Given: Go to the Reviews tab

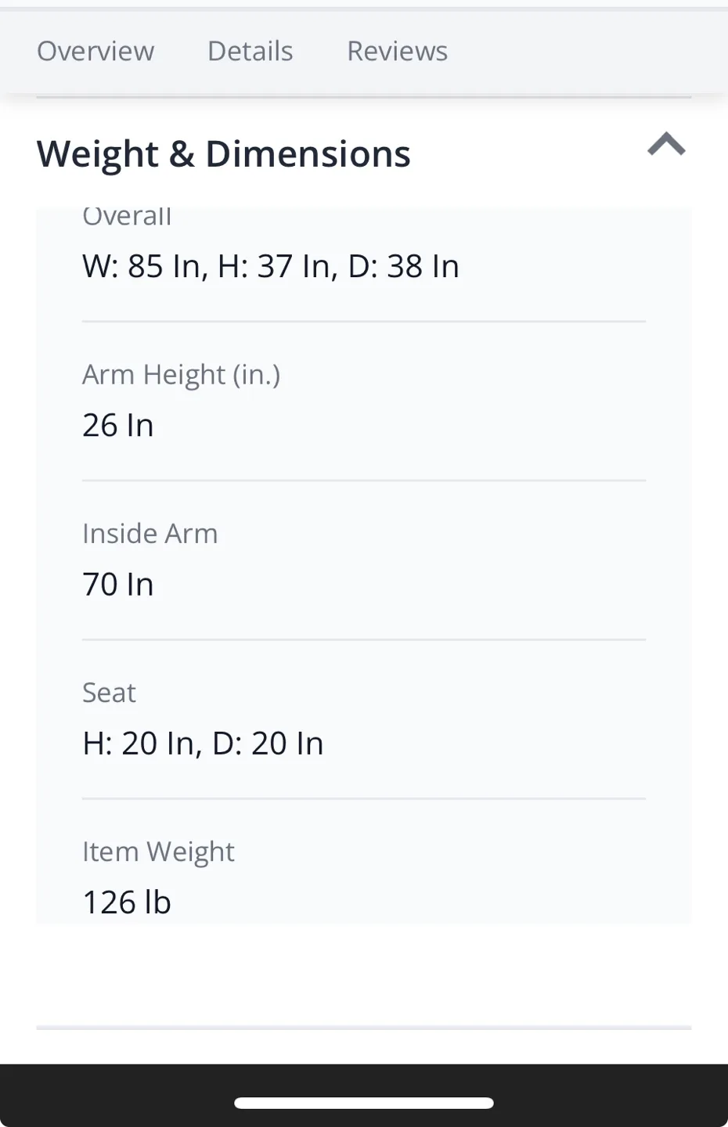Looking at the screenshot, I should click(397, 52).
